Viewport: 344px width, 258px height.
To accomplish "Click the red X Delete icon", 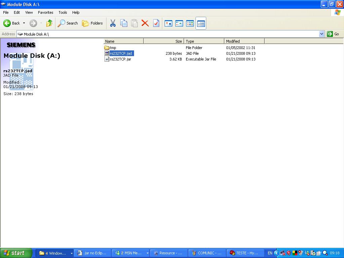I will [x=145, y=23].
